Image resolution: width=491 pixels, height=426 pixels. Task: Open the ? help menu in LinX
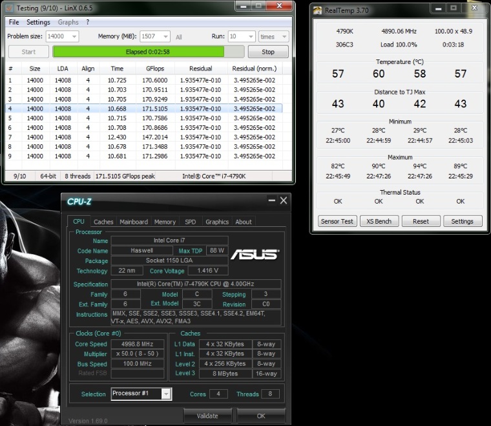click(x=88, y=22)
